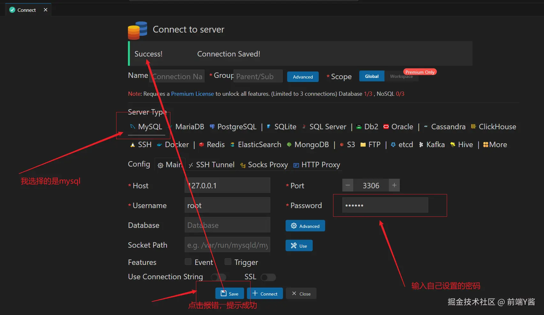
Task: Select ElasticSearch server type
Action: point(256,145)
